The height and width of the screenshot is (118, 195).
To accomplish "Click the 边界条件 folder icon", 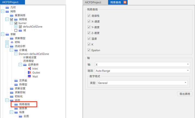I will (25, 65).
